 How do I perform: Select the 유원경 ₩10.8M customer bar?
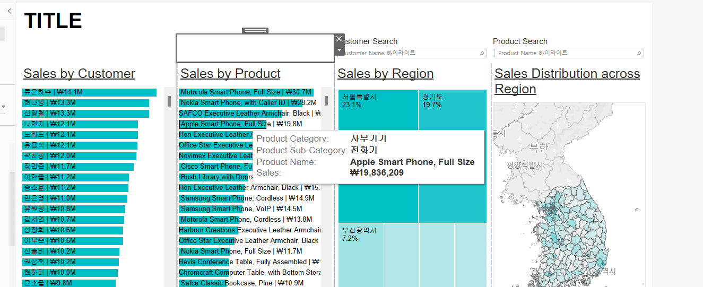[73, 209]
